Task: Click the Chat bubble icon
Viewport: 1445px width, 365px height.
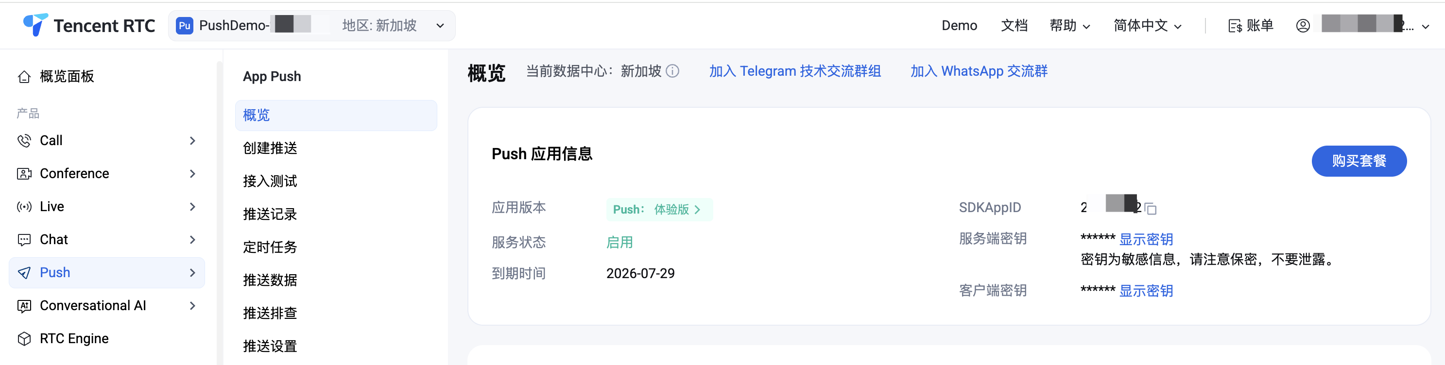Action: click(x=24, y=240)
